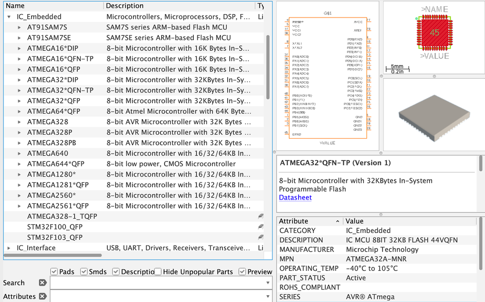
Task: Click the package icon in ATMEGA328-1_TQFP row
Action: pyautogui.click(x=261, y=216)
